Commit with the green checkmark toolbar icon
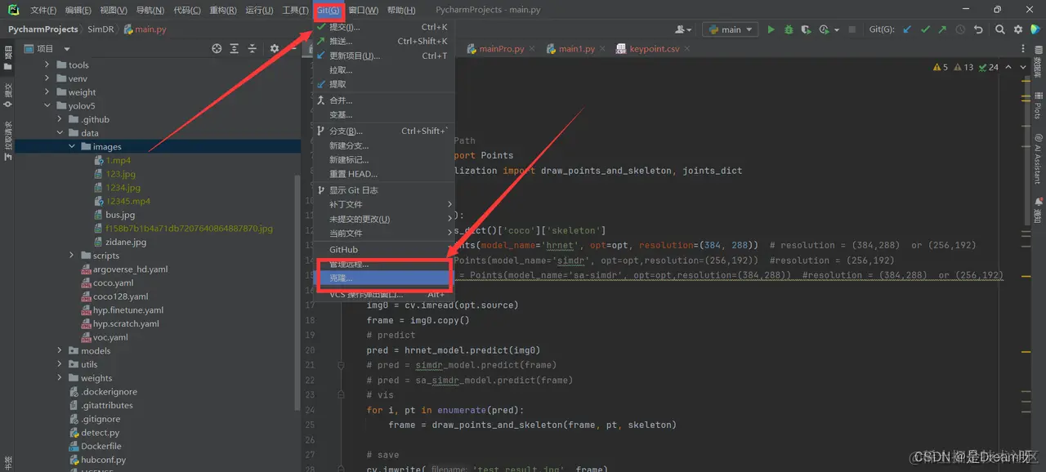The width and height of the screenshot is (1046, 472). pos(925,29)
